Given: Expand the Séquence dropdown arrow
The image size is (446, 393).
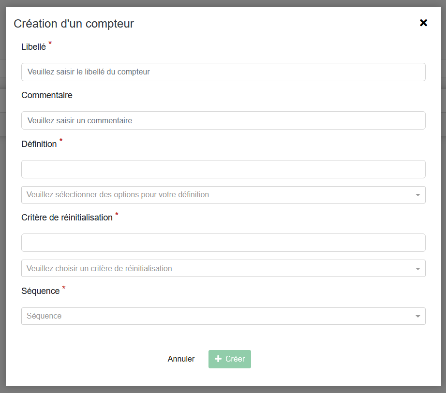Looking at the screenshot, I should (x=417, y=316).
